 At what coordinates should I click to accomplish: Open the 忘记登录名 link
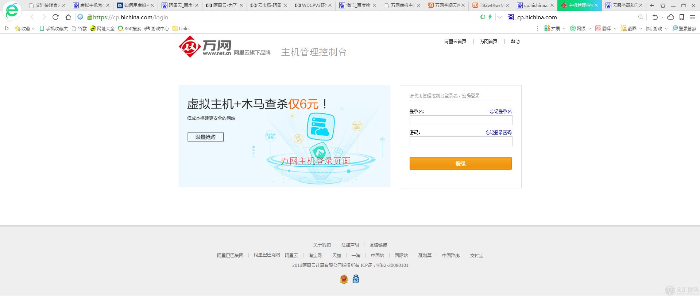(500, 111)
